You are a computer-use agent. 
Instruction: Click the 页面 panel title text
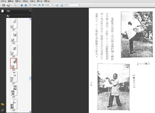pyautogui.click(x=8, y=11)
